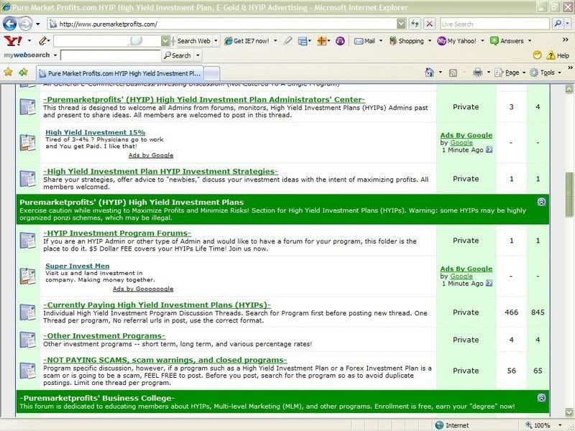Open My Yahoo! from the toolbar
Viewport: 575px width, 431px height.
(456, 41)
